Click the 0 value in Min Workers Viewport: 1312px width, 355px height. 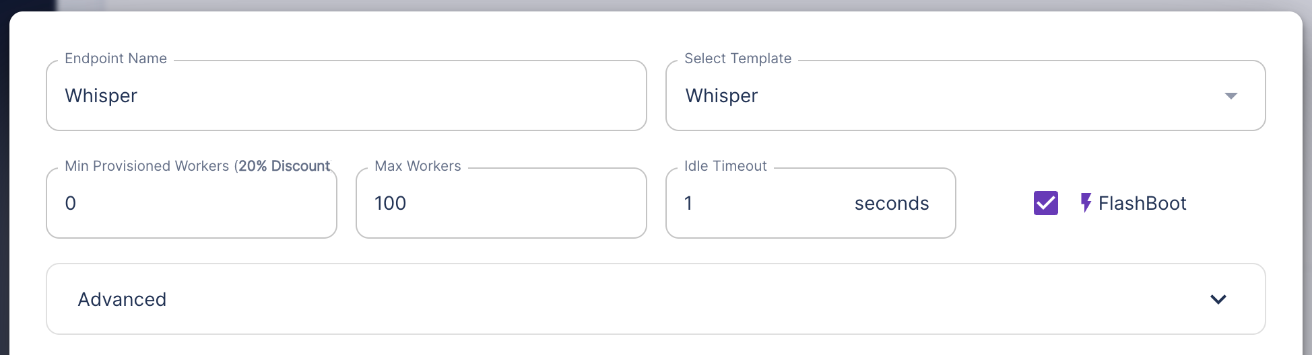click(71, 203)
